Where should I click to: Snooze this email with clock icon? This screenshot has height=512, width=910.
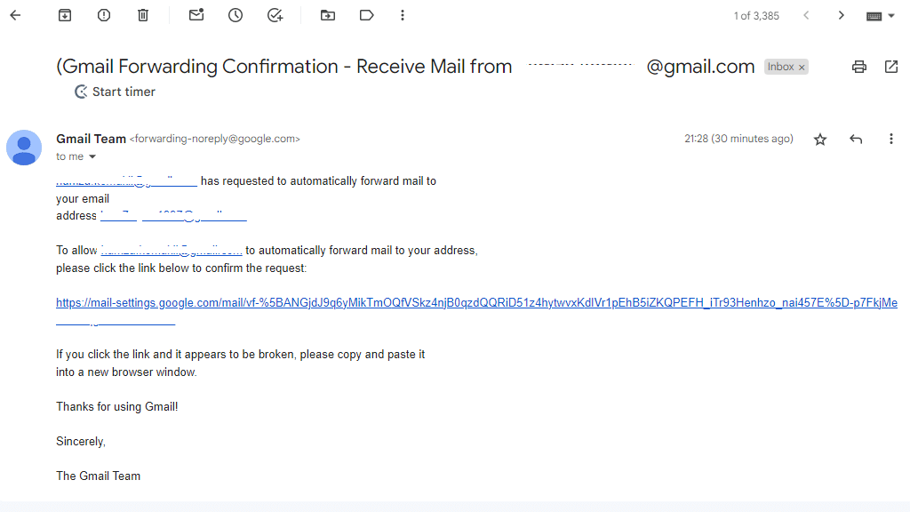point(235,15)
